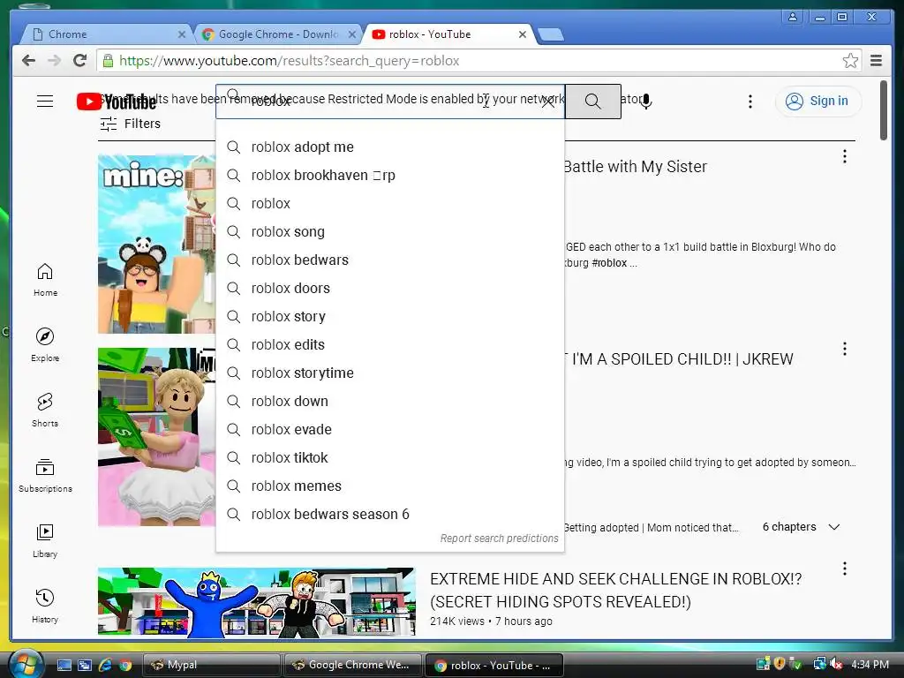Click the page vertical scrollbar thumb
Viewport: 904px width, 678px height.
883,109
